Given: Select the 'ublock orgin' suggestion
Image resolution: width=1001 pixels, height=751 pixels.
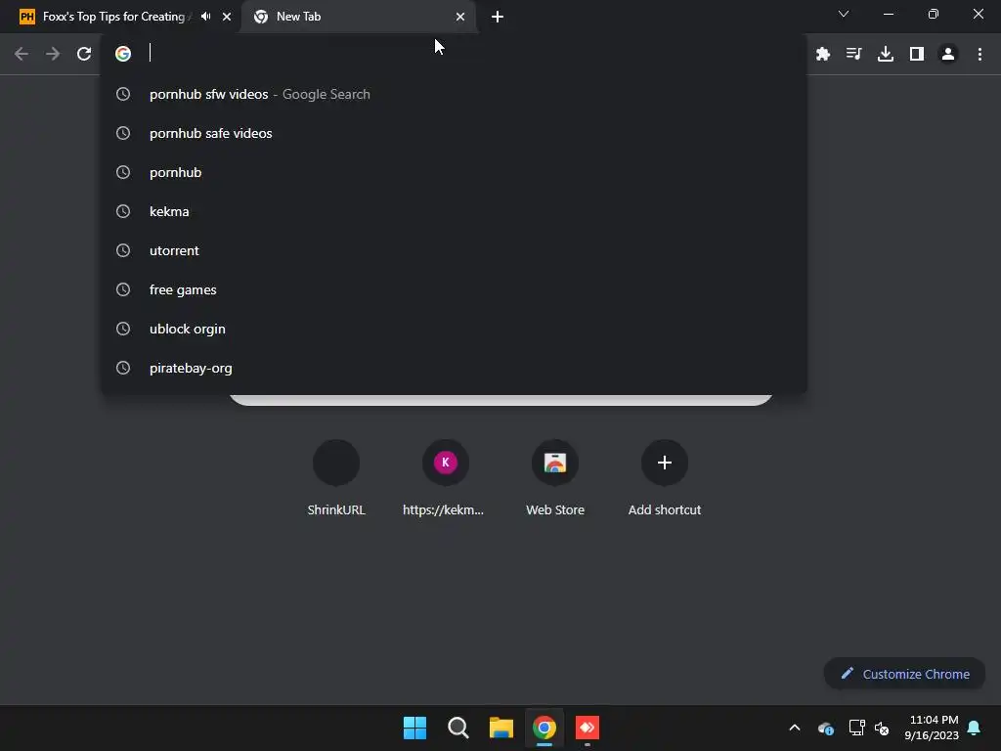Looking at the screenshot, I should click(x=454, y=329).
